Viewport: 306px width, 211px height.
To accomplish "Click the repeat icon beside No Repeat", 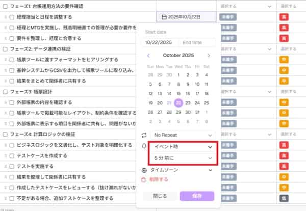I will pyautogui.click(x=144, y=136).
